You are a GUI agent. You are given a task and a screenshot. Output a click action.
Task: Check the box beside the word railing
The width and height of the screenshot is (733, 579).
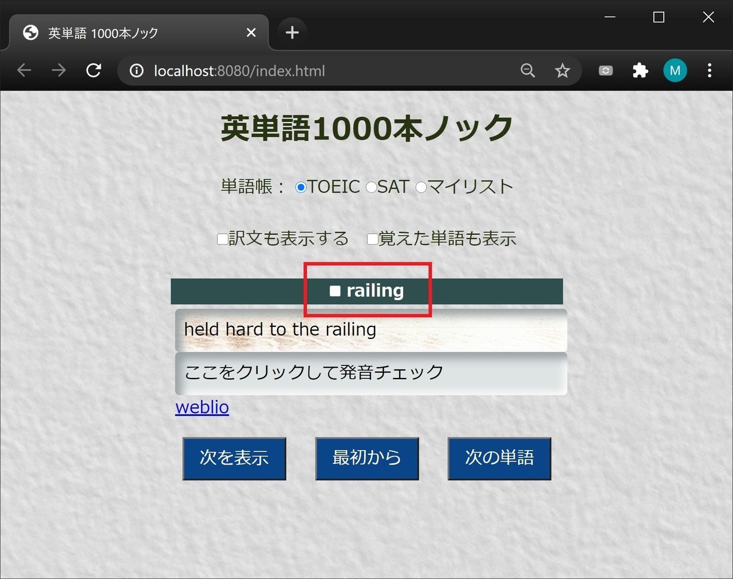[x=335, y=291]
